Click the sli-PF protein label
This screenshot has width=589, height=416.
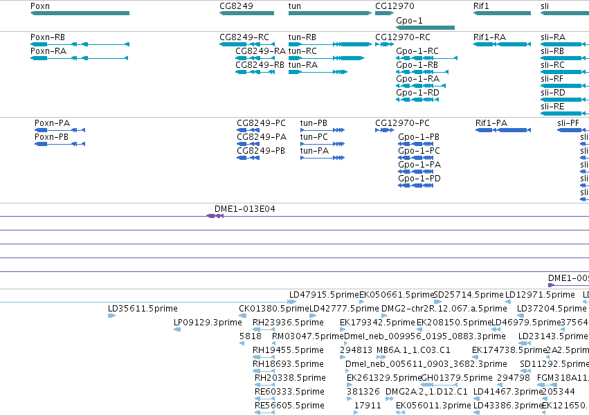(568, 123)
